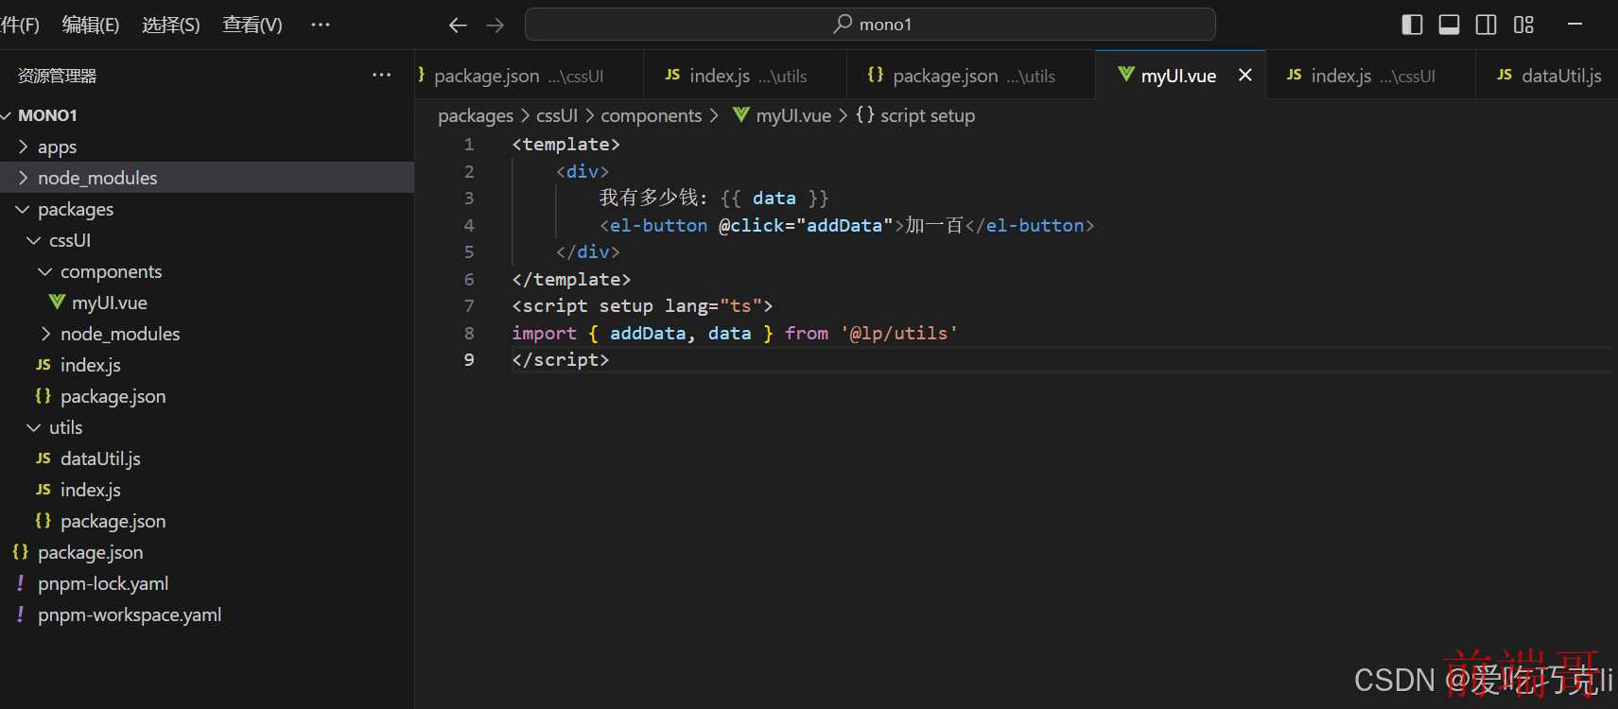
Task: Open the 选择(S) menu
Action: (x=171, y=25)
